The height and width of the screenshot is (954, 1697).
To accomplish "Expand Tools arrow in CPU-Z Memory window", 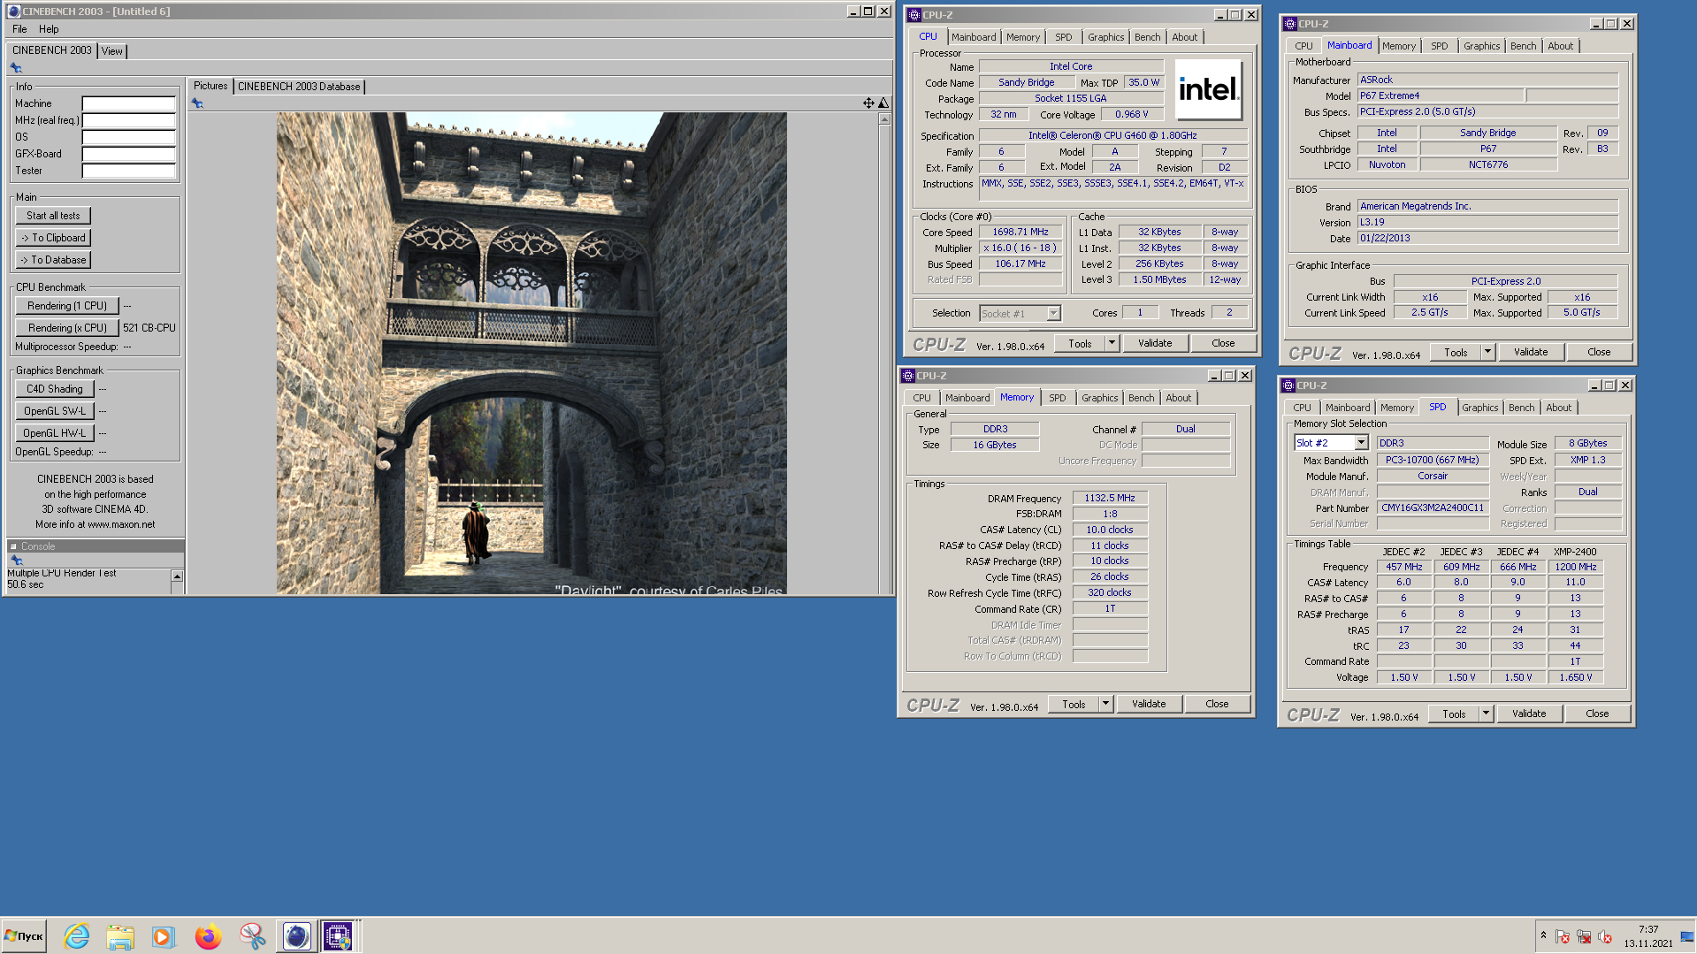I will (1105, 704).
